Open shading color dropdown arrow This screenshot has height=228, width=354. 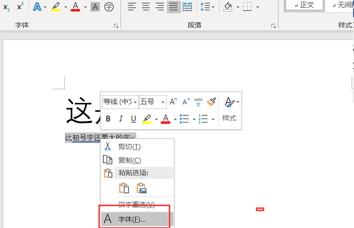[x=238, y=7]
